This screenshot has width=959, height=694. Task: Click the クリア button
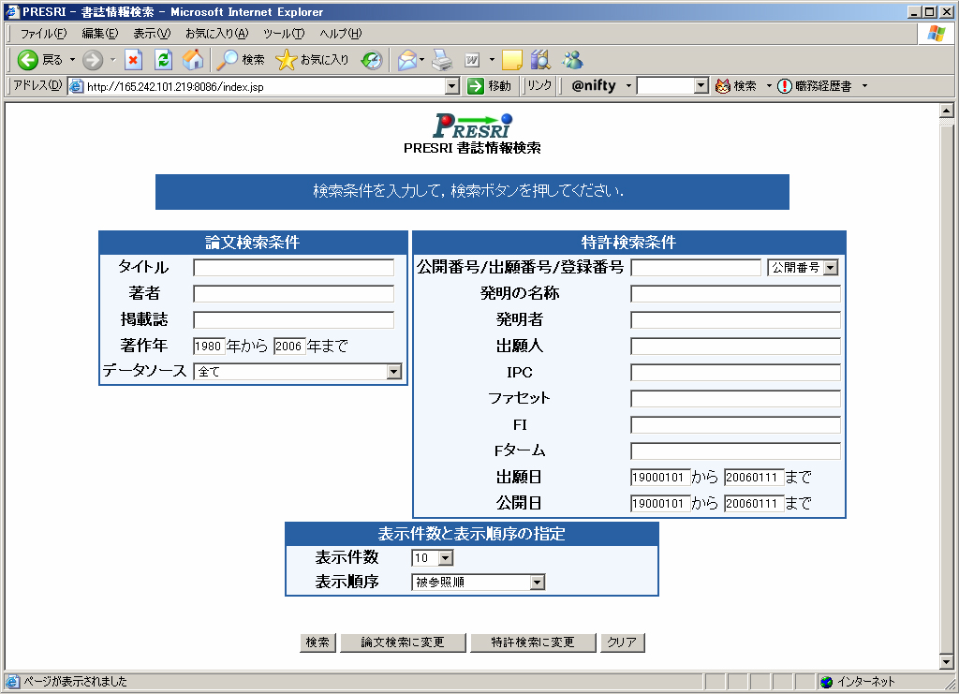pyautogui.click(x=622, y=642)
